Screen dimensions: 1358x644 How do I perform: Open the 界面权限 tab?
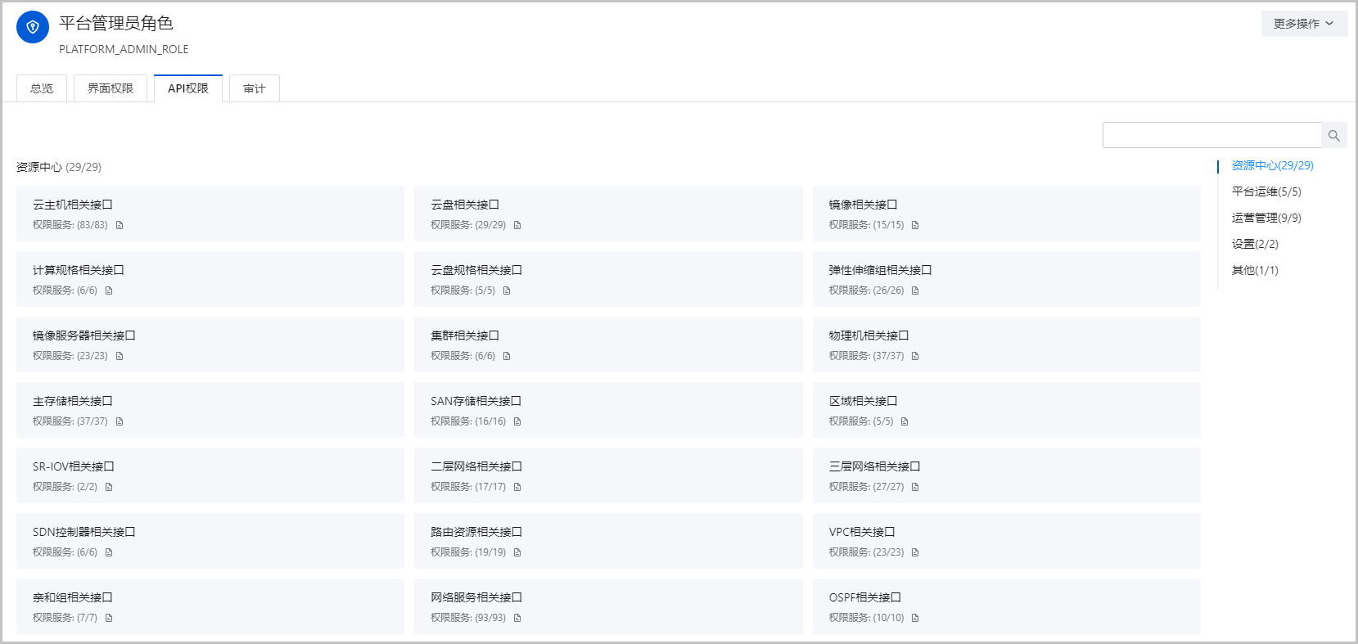(111, 88)
